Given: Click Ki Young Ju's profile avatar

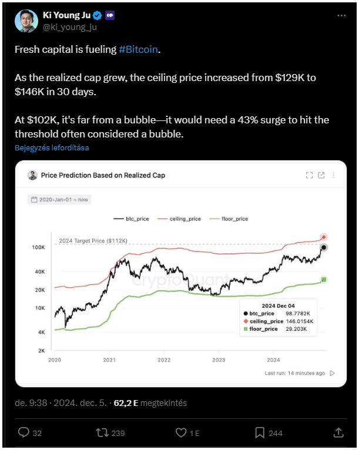Looking at the screenshot, I should point(26,21).
